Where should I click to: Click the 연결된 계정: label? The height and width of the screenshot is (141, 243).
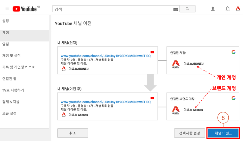(178, 53)
